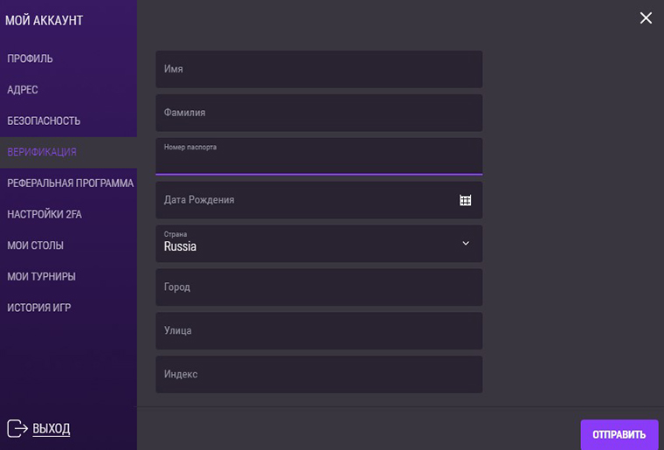Viewport: 664px width, 450px height.
Task: Select the Номер паспорта field
Action: pyautogui.click(x=319, y=159)
